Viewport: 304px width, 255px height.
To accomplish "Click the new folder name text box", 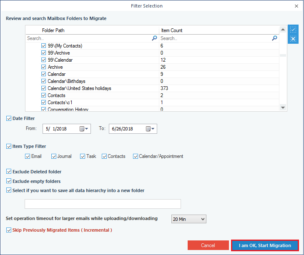I will click(103, 204).
